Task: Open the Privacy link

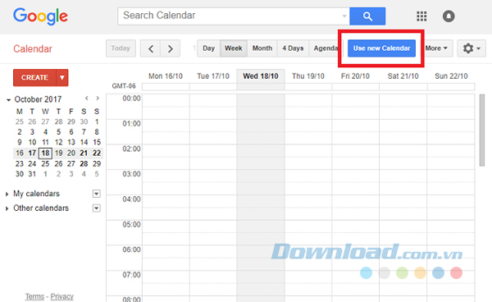Action: coord(61,296)
